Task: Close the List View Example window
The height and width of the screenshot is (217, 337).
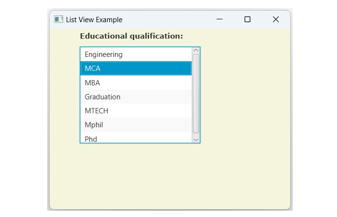Action: [x=276, y=19]
